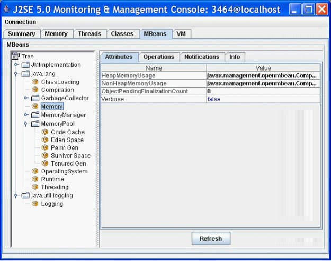Collapse the java.util.logging node handle
Image resolution: width=331 pixels, height=261 pixels.
[x=15, y=196]
